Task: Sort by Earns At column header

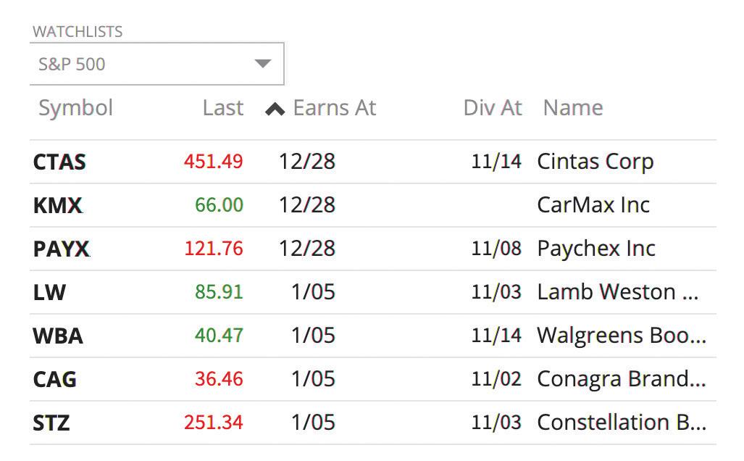Action: point(335,108)
